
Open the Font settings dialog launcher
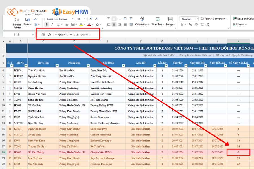102,29
